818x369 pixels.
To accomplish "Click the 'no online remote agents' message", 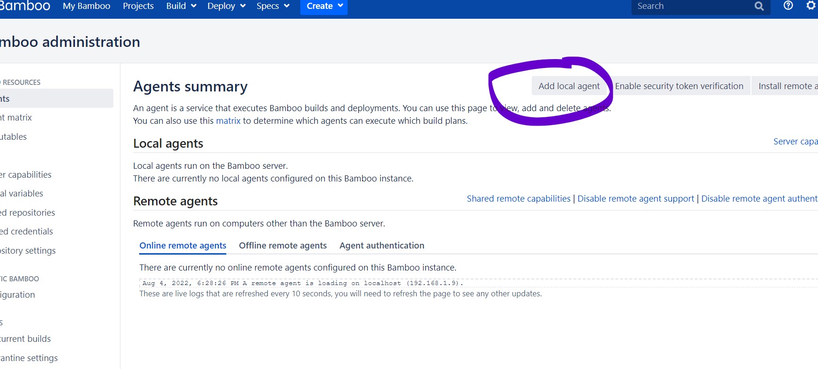I will [x=297, y=267].
